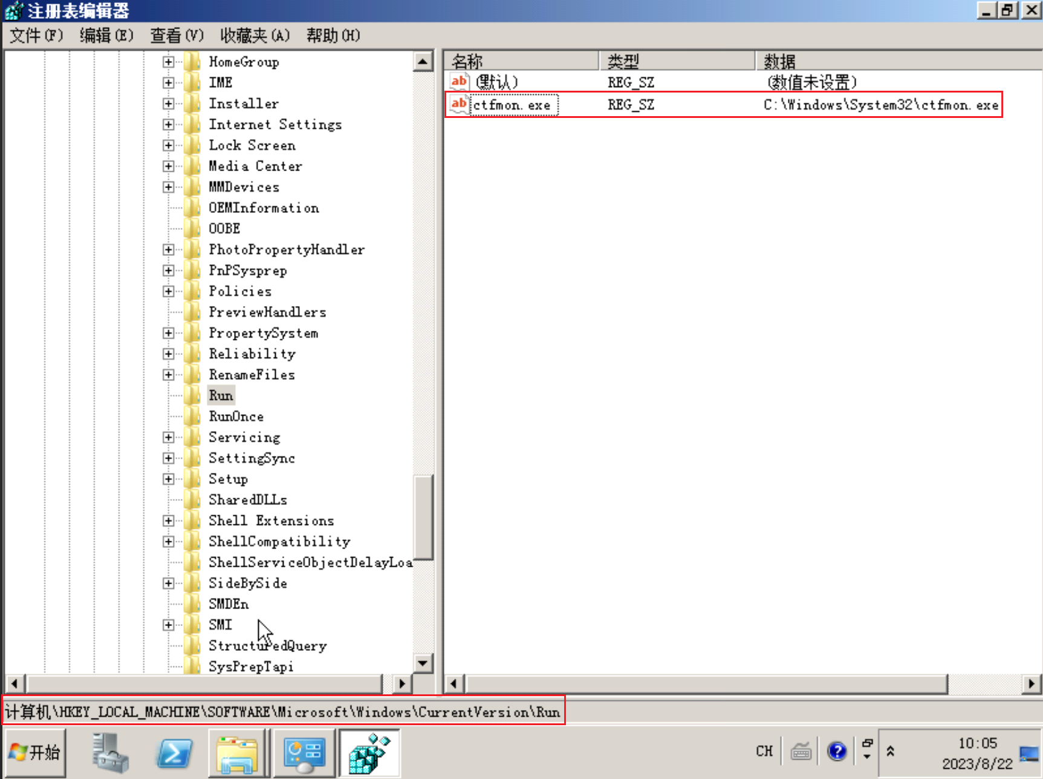Open Control Panel from the taskbar
The image size is (1043, 779).
coord(304,752)
